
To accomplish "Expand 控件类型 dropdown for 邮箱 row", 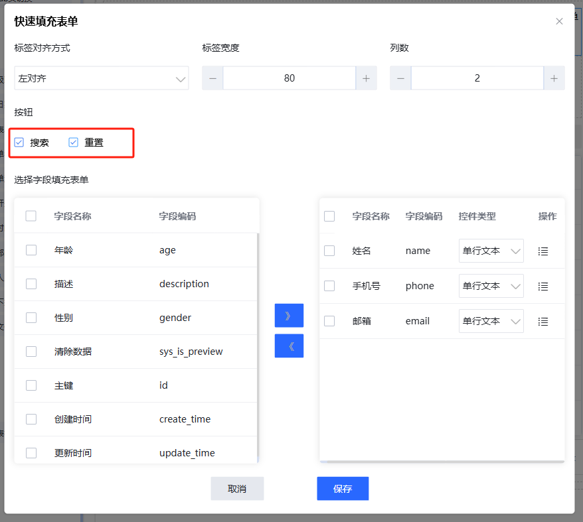I will pos(491,322).
